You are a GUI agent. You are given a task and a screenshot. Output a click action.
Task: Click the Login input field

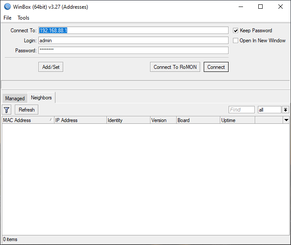(x=134, y=41)
